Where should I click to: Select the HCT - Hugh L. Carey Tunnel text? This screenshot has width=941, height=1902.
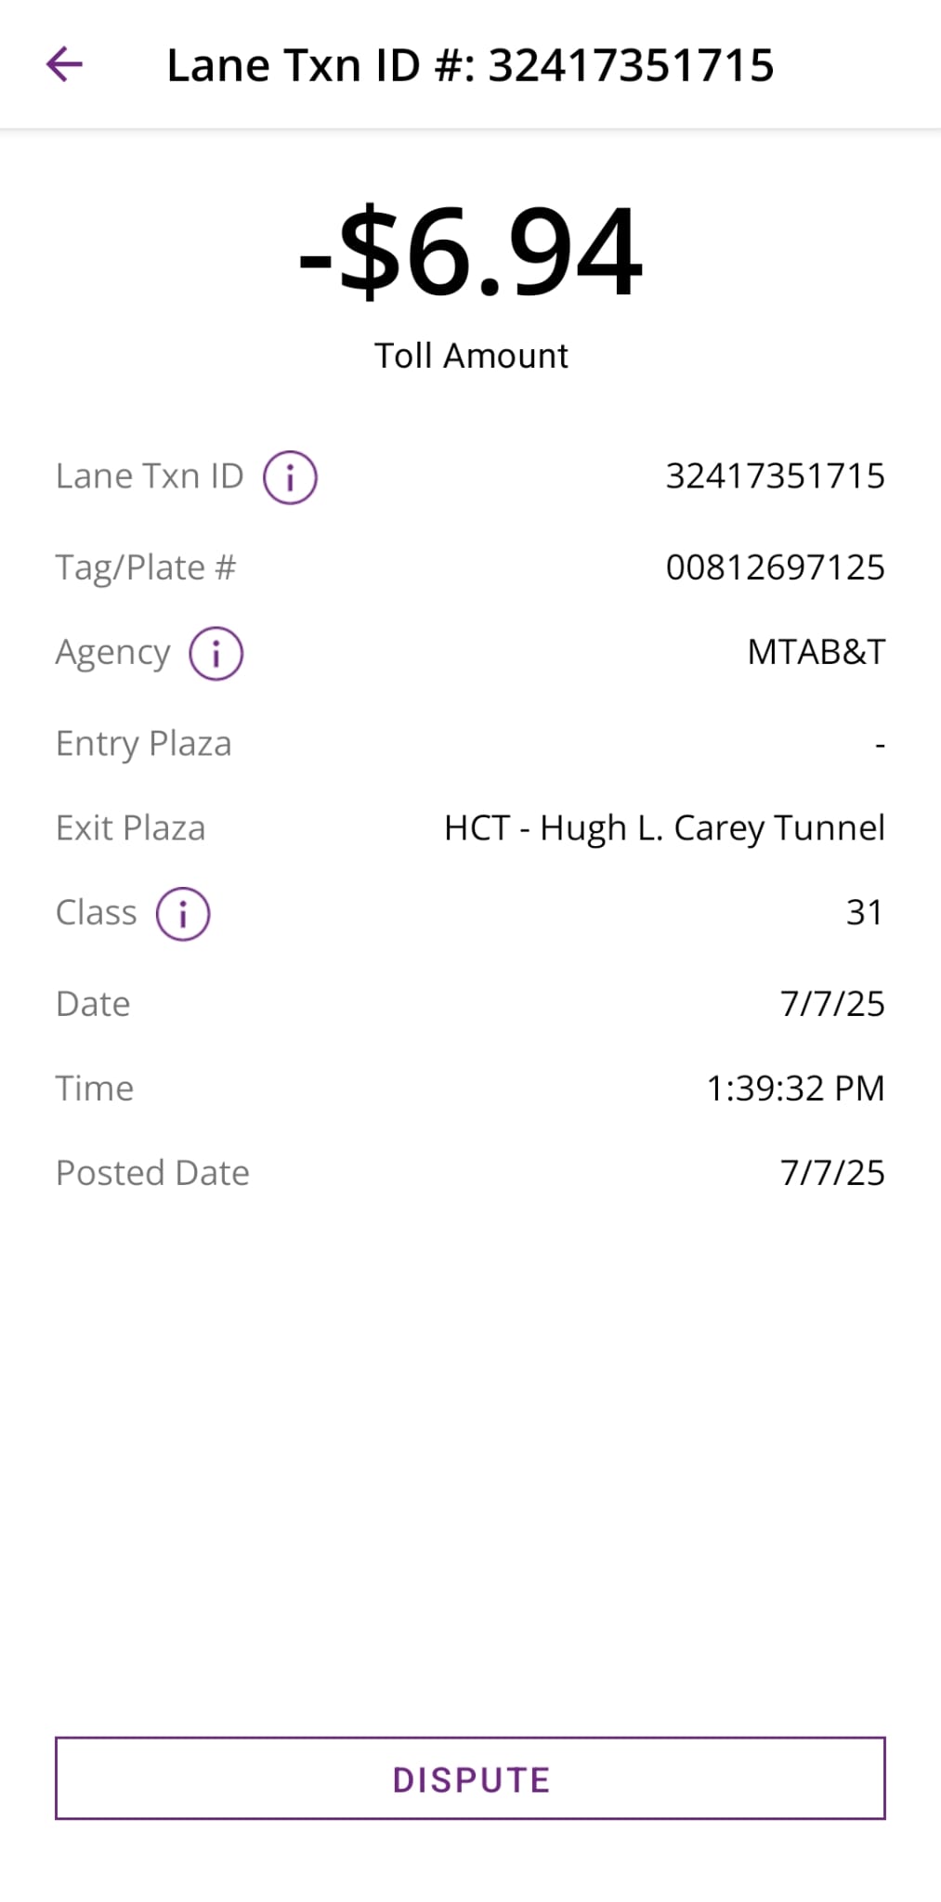click(x=664, y=828)
